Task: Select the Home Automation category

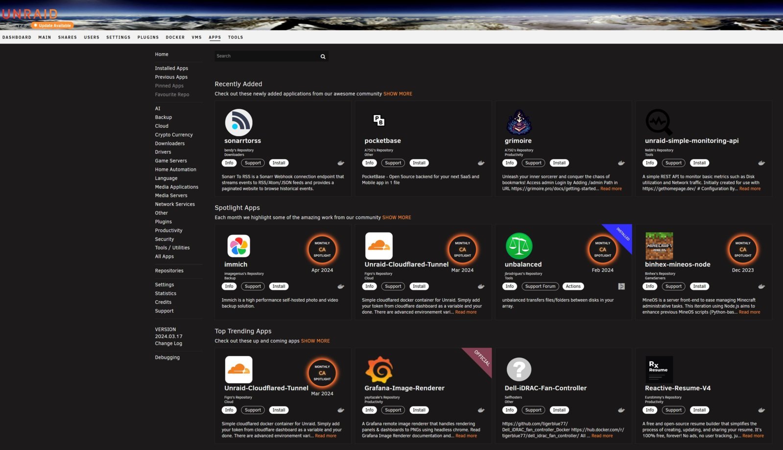Action: tap(175, 169)
